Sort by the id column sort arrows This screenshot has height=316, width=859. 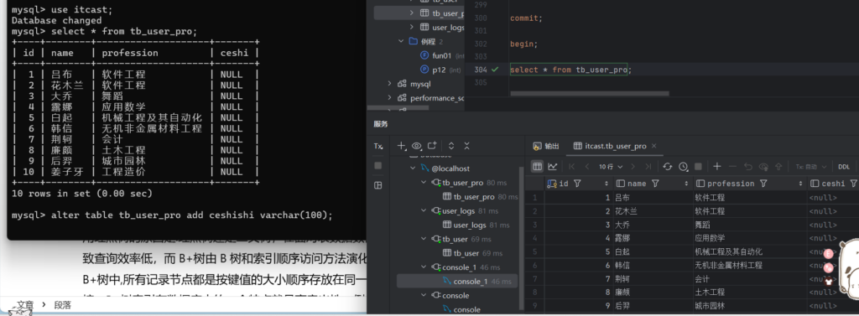point(606,184)
